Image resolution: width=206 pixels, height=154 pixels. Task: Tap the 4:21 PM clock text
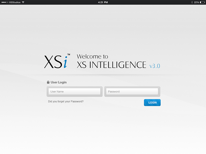103,2
